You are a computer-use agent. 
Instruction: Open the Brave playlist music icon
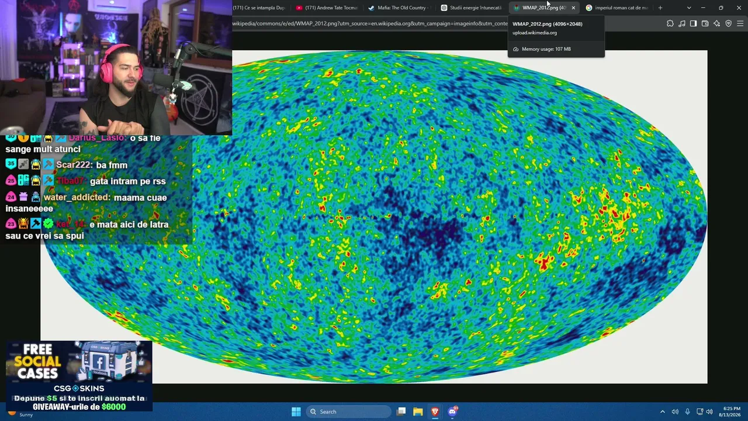pos(681,23)
